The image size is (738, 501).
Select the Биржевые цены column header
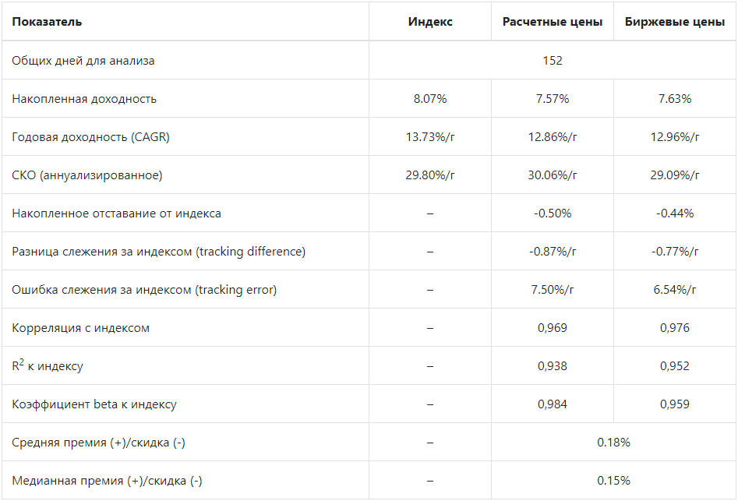674,22
